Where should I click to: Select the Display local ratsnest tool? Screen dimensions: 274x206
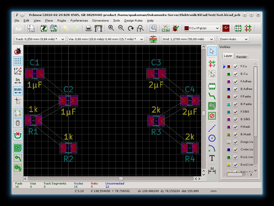pos(212,74)
